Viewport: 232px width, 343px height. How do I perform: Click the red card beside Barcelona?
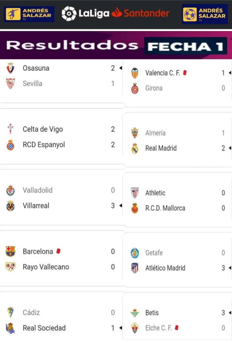(x=58, y=251)
